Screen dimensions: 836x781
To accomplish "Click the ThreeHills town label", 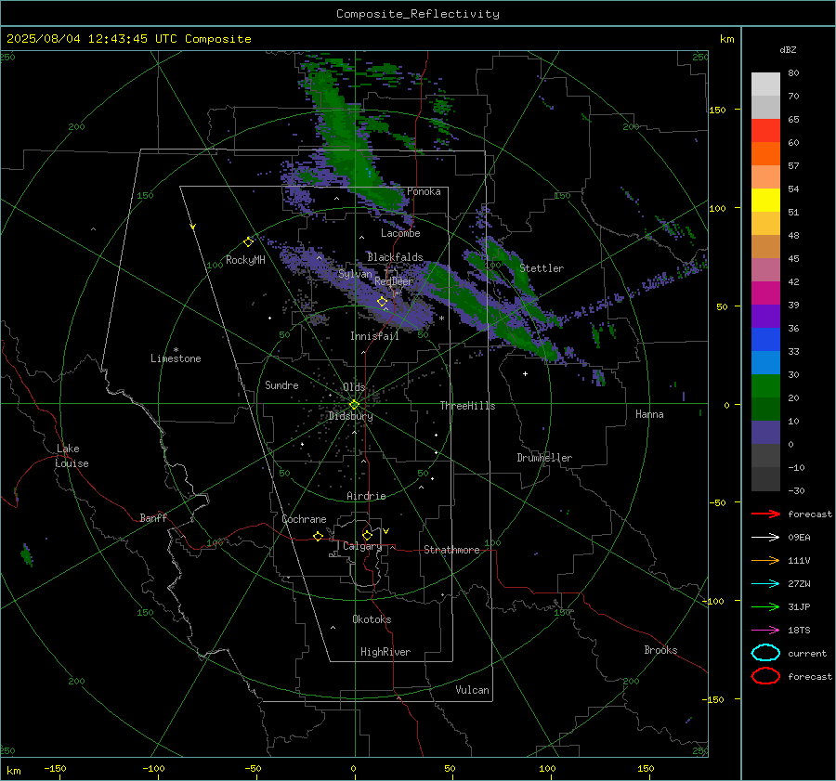I will tap(467, 406).
